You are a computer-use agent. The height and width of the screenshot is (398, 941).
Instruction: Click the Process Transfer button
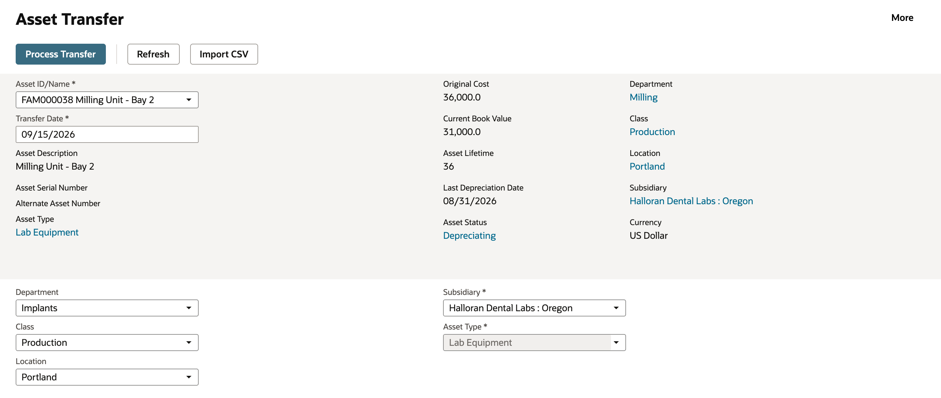tap(61, 54)
